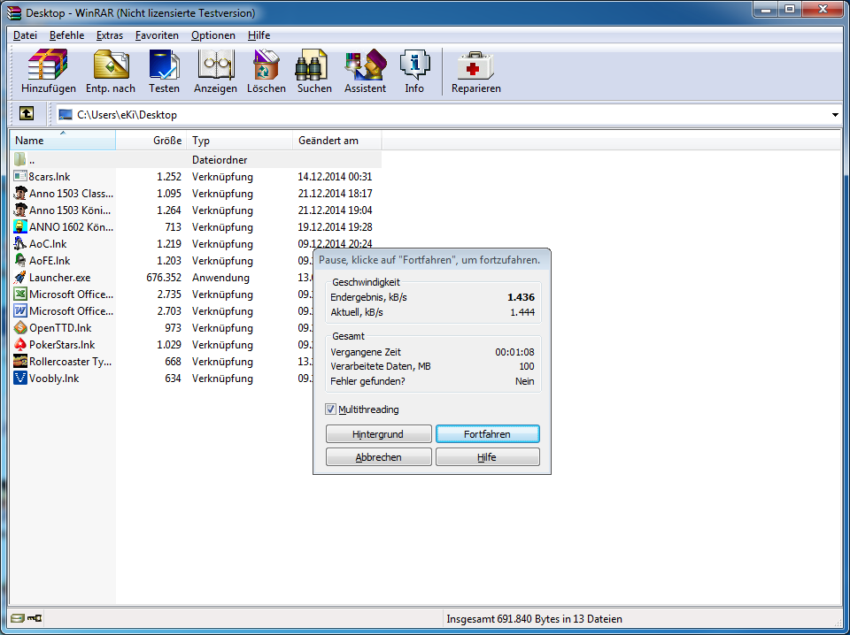850x635 pixels.
Task: Click the Entp. nach extract icon
Action: (x=111, y=65)
